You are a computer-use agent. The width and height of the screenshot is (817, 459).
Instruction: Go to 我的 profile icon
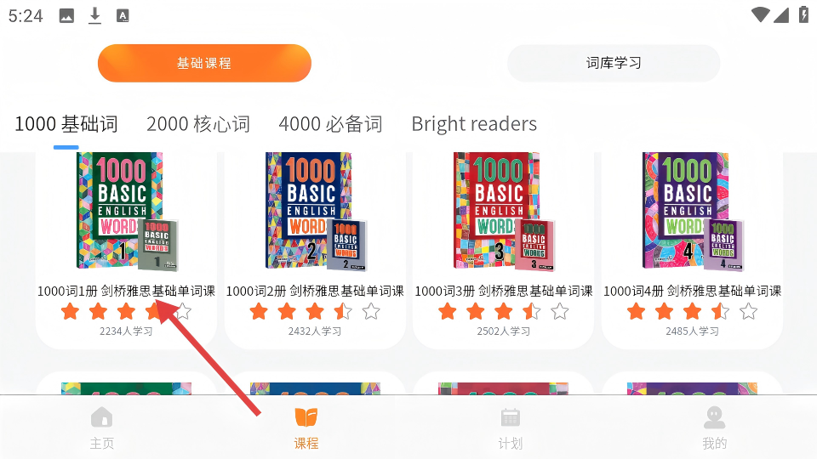pyautogui.click(x=714, y=417)
